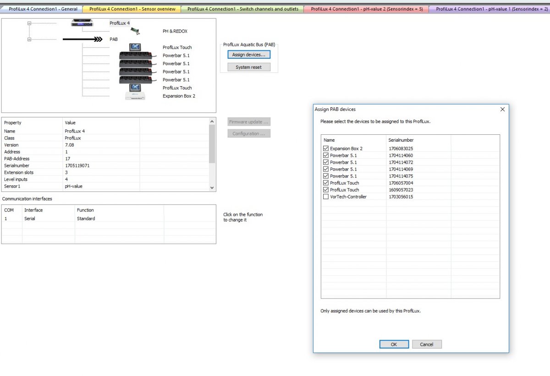Cancel the Assign PAB devices dialog
Viewport: 550px width, 376px height.
(427, 344)
